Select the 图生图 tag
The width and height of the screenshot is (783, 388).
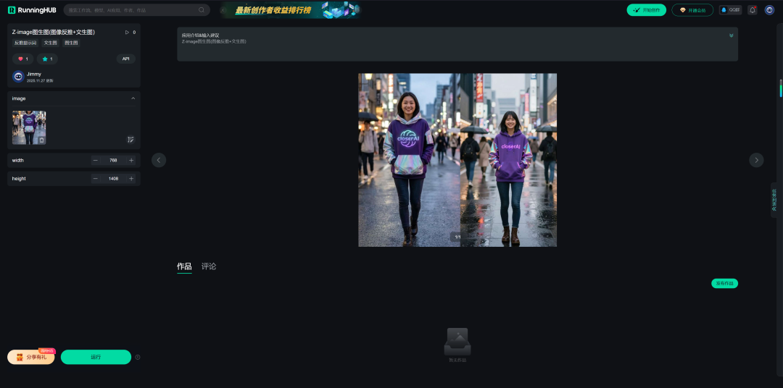[x=71, y=43]
